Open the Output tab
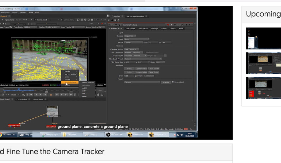The height and width of the screenshot is (163, 281). pyautogui.click(x=173, y=29)
